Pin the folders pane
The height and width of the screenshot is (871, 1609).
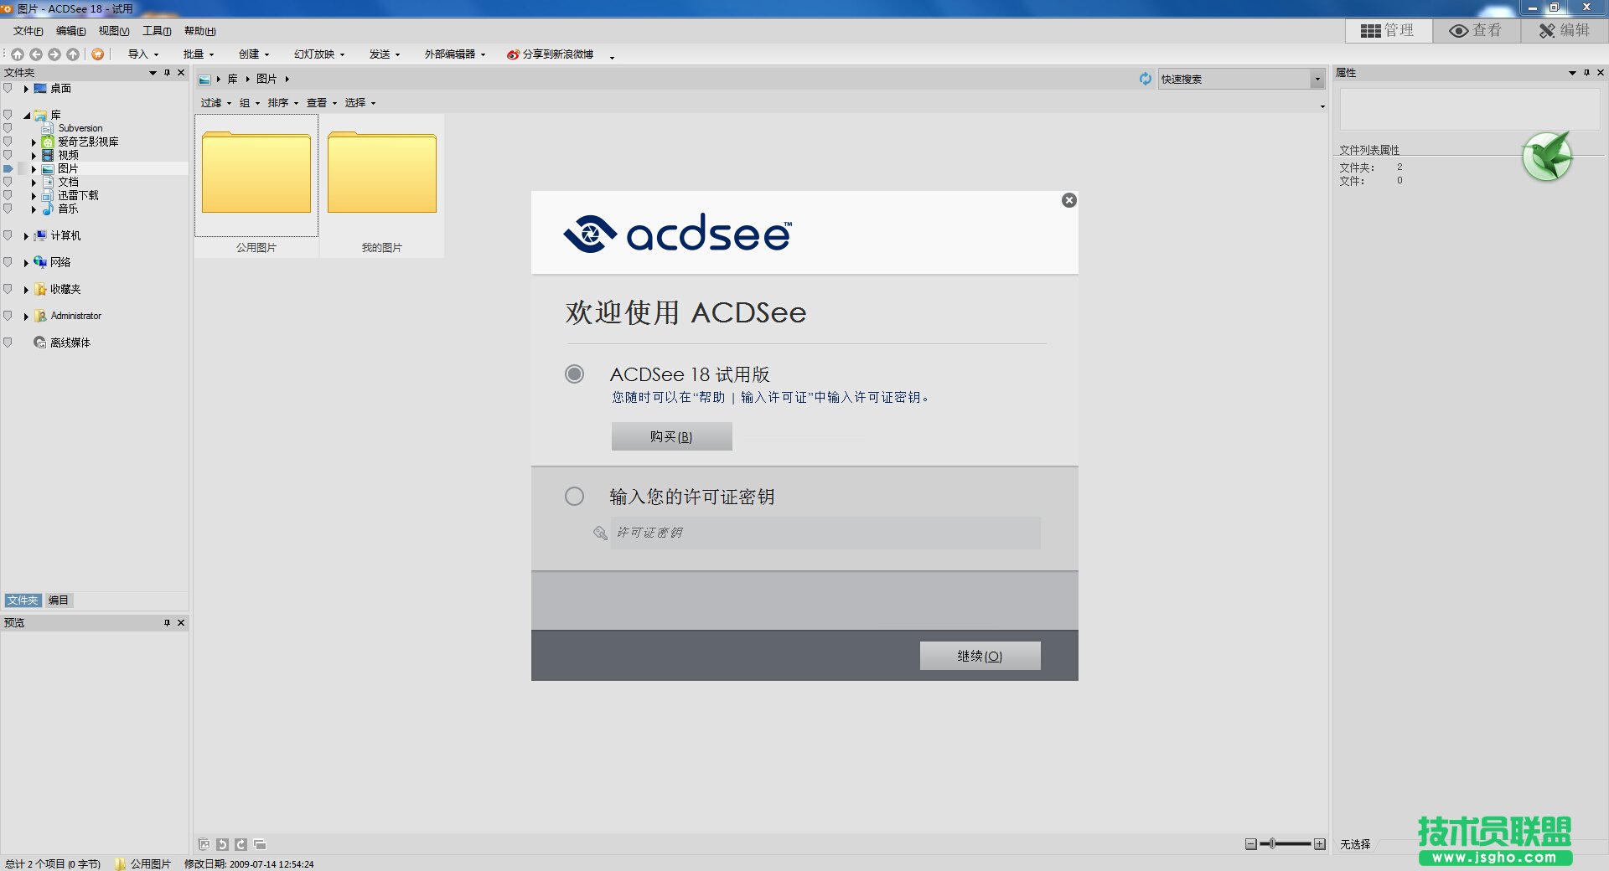pos(167,73)
